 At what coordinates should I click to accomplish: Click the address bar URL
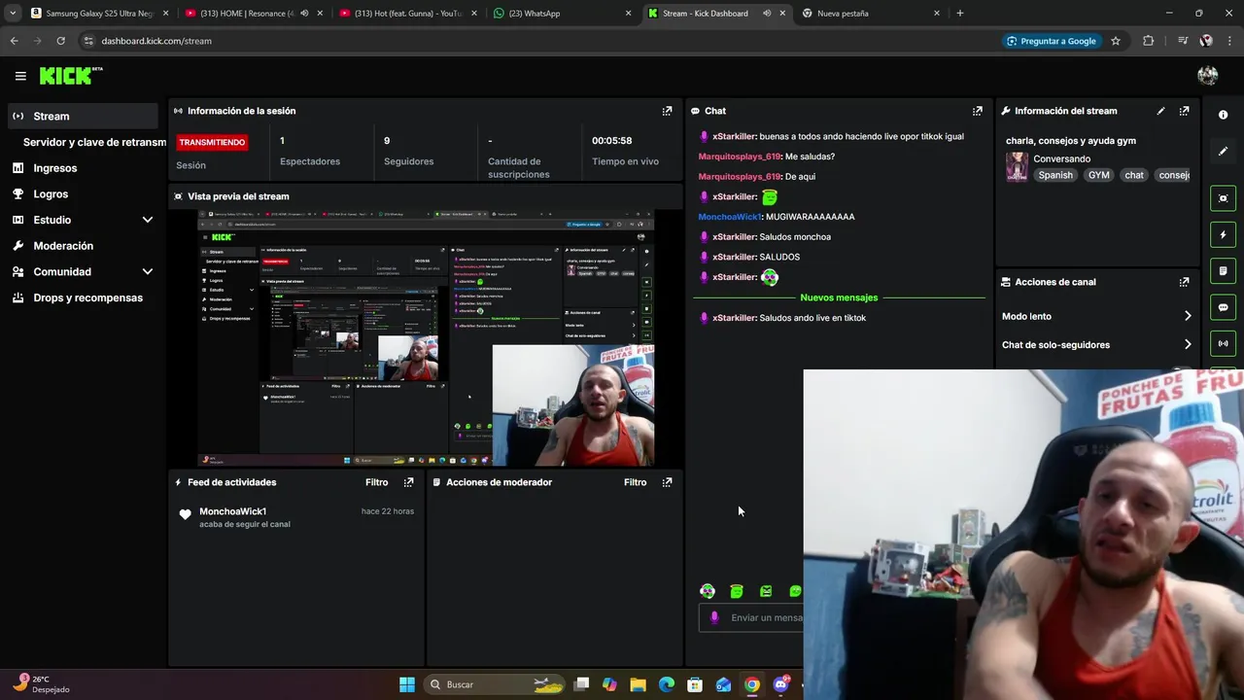156,41
